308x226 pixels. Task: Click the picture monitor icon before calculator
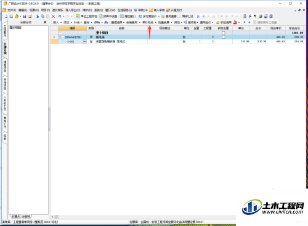pyautogui.click(x=266, y=16)
